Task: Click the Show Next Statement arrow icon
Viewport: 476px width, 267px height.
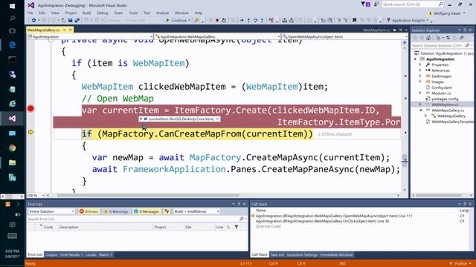Action: (242, 20)
